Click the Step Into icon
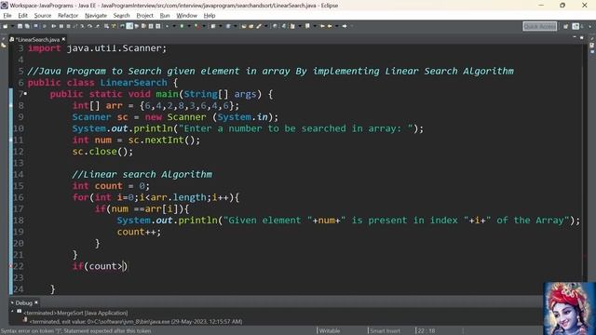Screen dimensions: 596x335 click(82, 26)
